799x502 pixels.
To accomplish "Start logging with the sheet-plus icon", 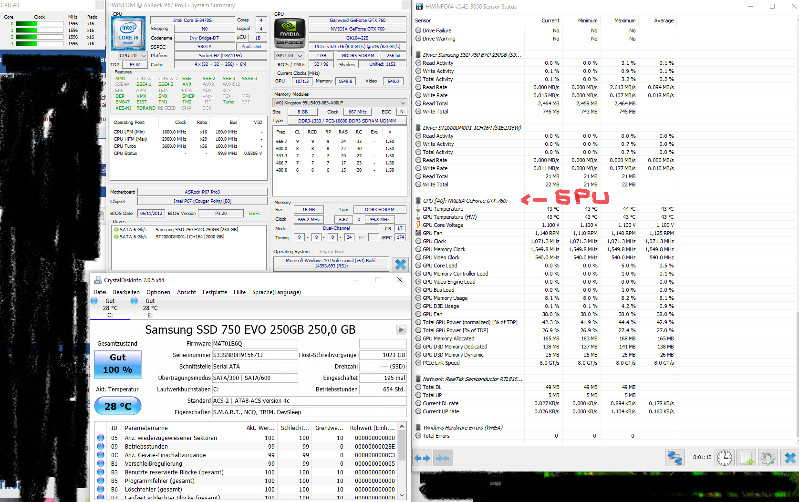I will coord(747,458).
